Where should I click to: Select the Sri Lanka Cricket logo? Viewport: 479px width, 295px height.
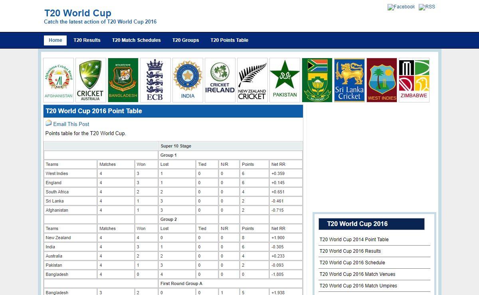pos(349,80)
